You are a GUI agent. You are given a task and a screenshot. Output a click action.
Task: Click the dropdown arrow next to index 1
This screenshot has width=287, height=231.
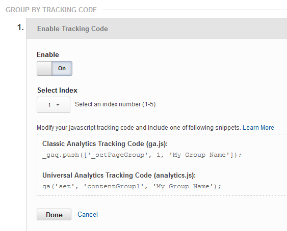click(x=58, y=105)
